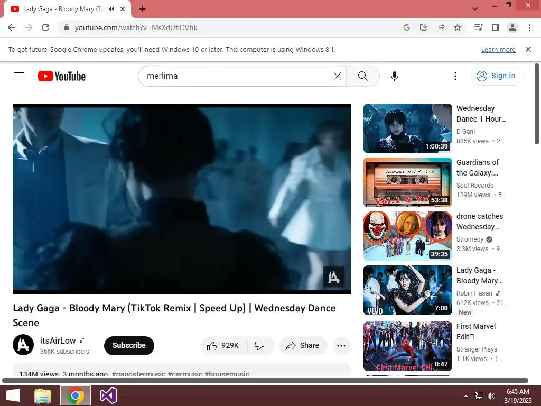Open the Windows Start button
The height and width of the screenshot is (406, 541).
pos(13,395)
